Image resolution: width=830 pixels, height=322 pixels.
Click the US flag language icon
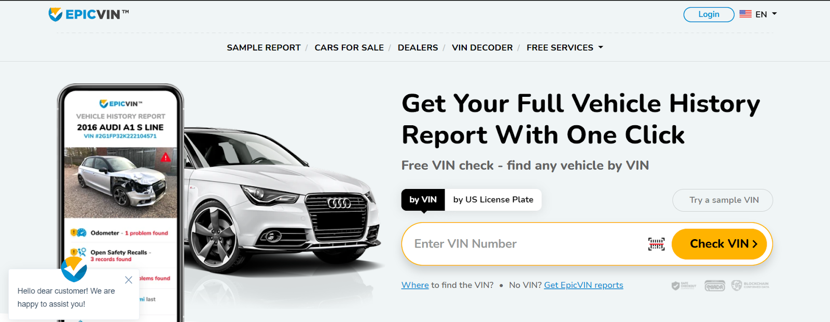745,14
